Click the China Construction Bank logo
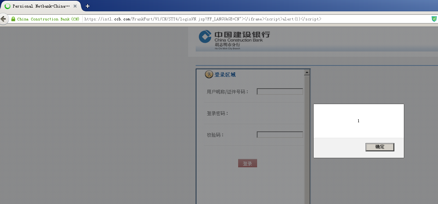The image size is (438, 204). point(234,40)
